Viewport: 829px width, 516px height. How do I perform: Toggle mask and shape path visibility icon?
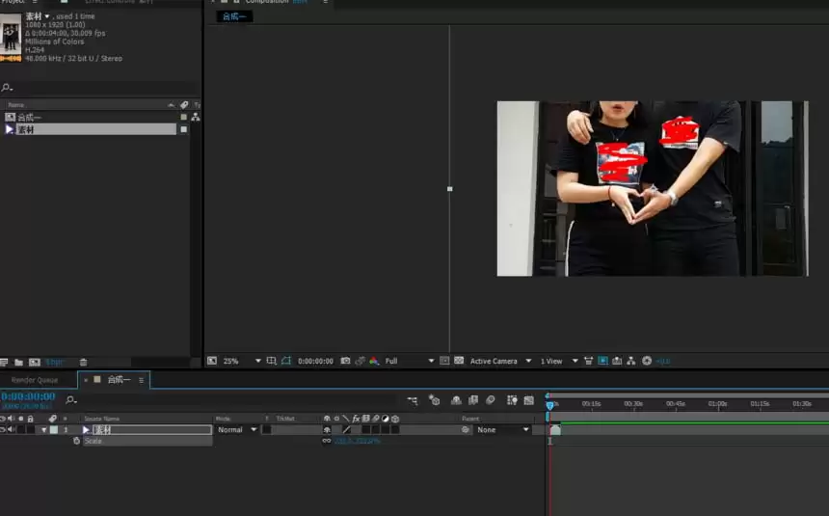286,361
